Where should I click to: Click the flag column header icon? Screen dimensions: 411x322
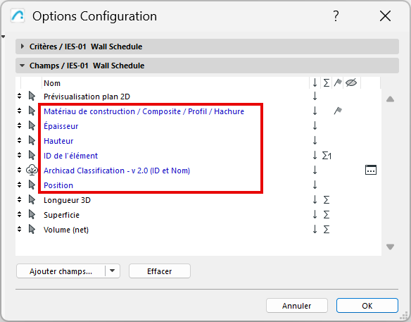[338, 82]
